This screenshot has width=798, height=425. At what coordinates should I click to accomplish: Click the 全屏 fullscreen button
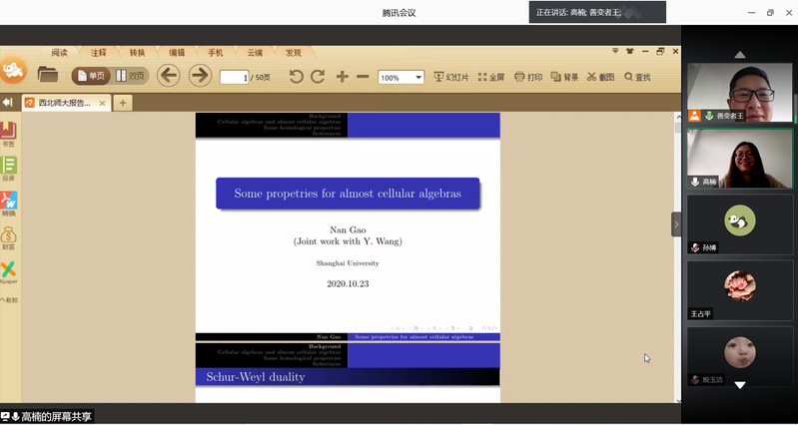pos(489,77)
